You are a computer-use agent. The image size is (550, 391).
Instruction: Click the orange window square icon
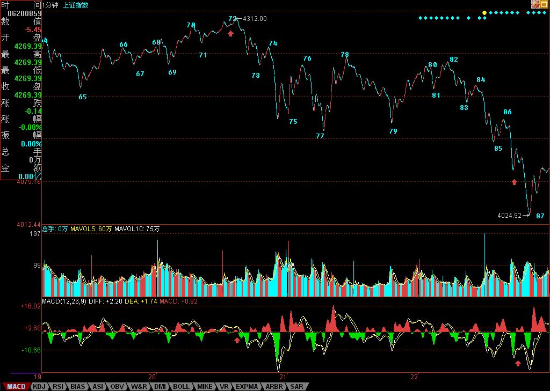click(545, 4)
